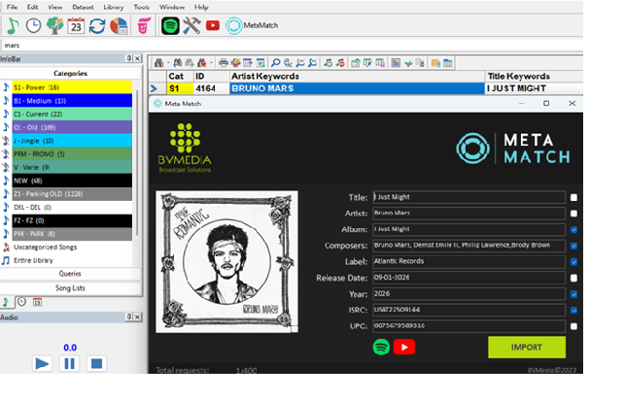Open the crossed wrench and hammer tools icon
Screen dimensions: 624x400
point(191,26)
